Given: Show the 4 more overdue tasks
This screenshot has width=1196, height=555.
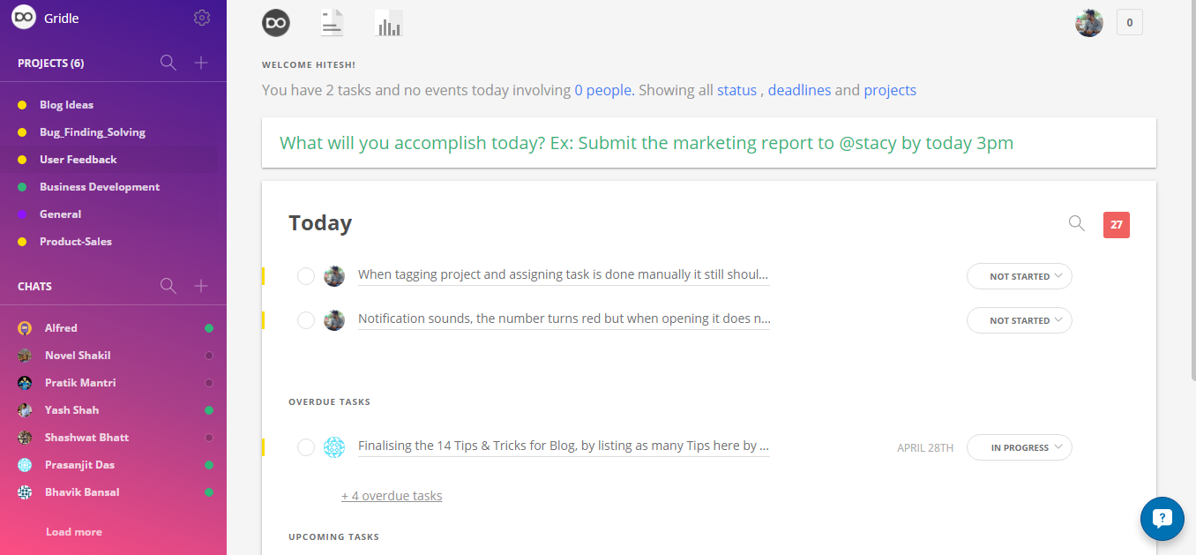Looking at the screenshot, I should [392, 496].
